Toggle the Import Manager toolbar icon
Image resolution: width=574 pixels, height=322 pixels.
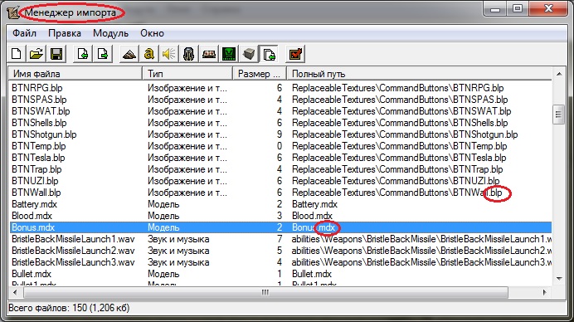tap(269, 54)
